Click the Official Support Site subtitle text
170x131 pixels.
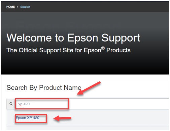68,50
